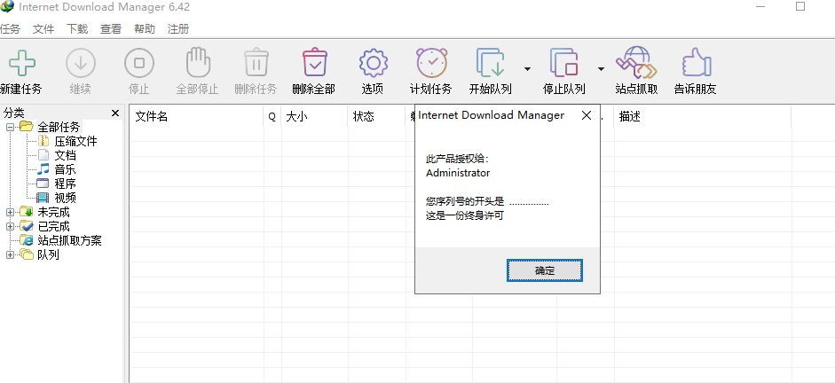Click the 停止队列 icon

tap(564, 63)
